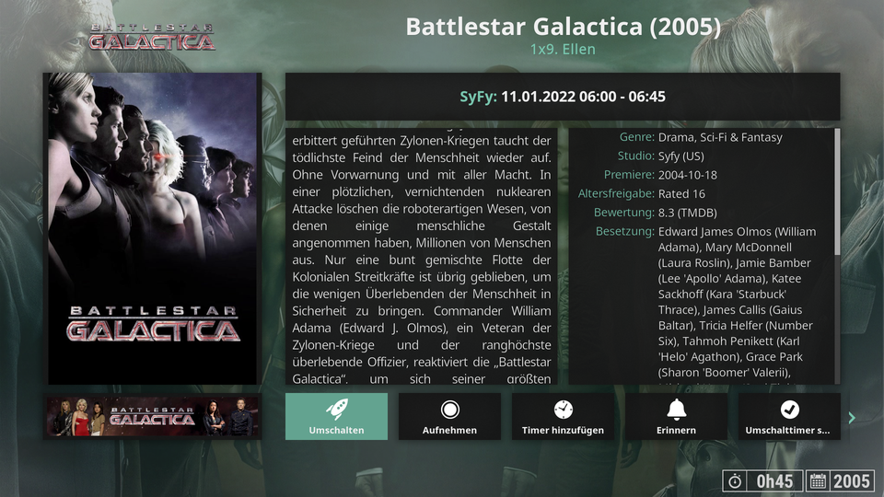Click the bell icon for Erinnern
Screen dimensions: 884x497
(677, 410)
